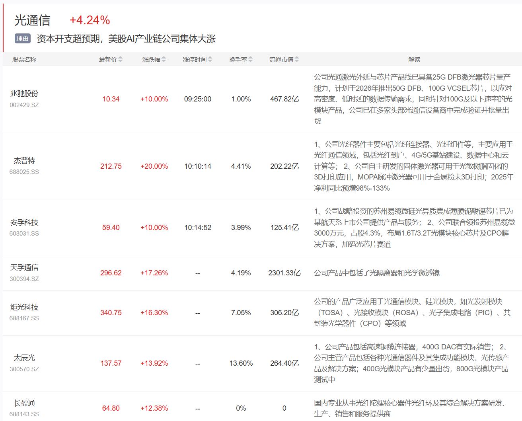Click the 股票名称 column header

click(24, 59)
